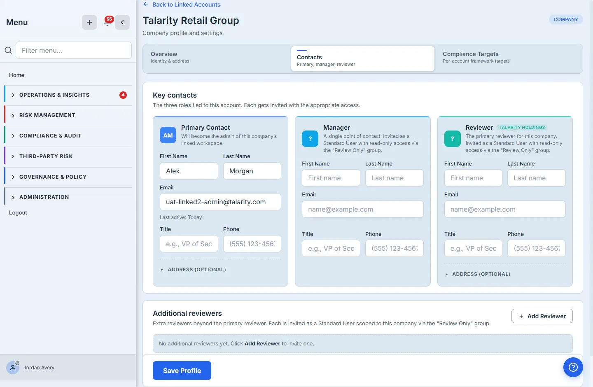Click the Add Reviewer button
The height and width of the screenshot is (387, 593).
[542, 316]
